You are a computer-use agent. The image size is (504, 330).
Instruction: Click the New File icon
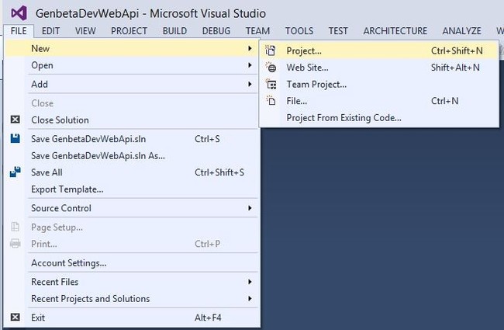[x=271, y=101]
